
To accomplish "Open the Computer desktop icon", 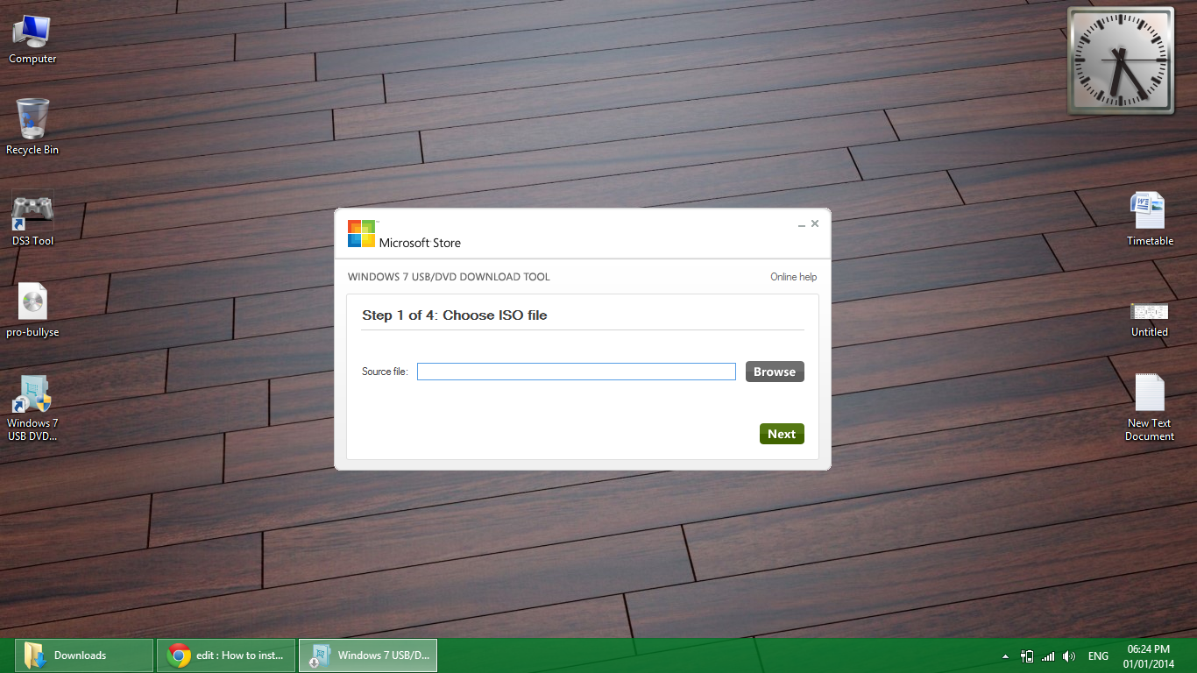I will point(32,40).
